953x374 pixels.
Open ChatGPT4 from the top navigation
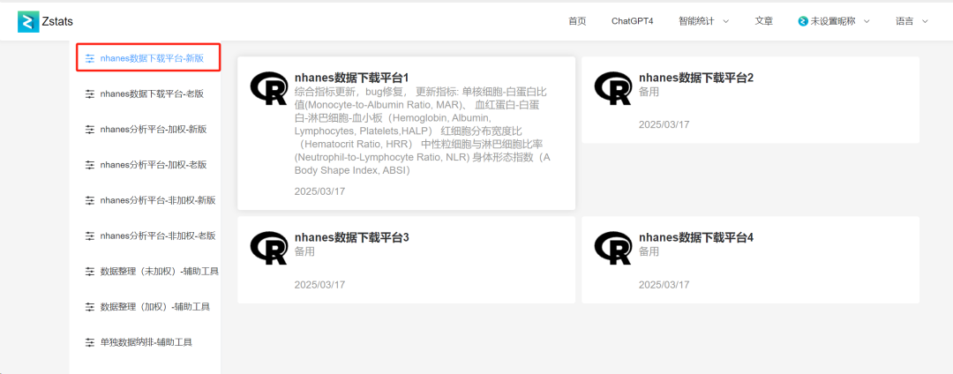(x=632, y=21)
